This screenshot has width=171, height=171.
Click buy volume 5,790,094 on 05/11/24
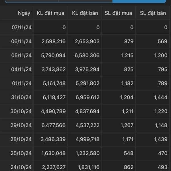[53, 55]
